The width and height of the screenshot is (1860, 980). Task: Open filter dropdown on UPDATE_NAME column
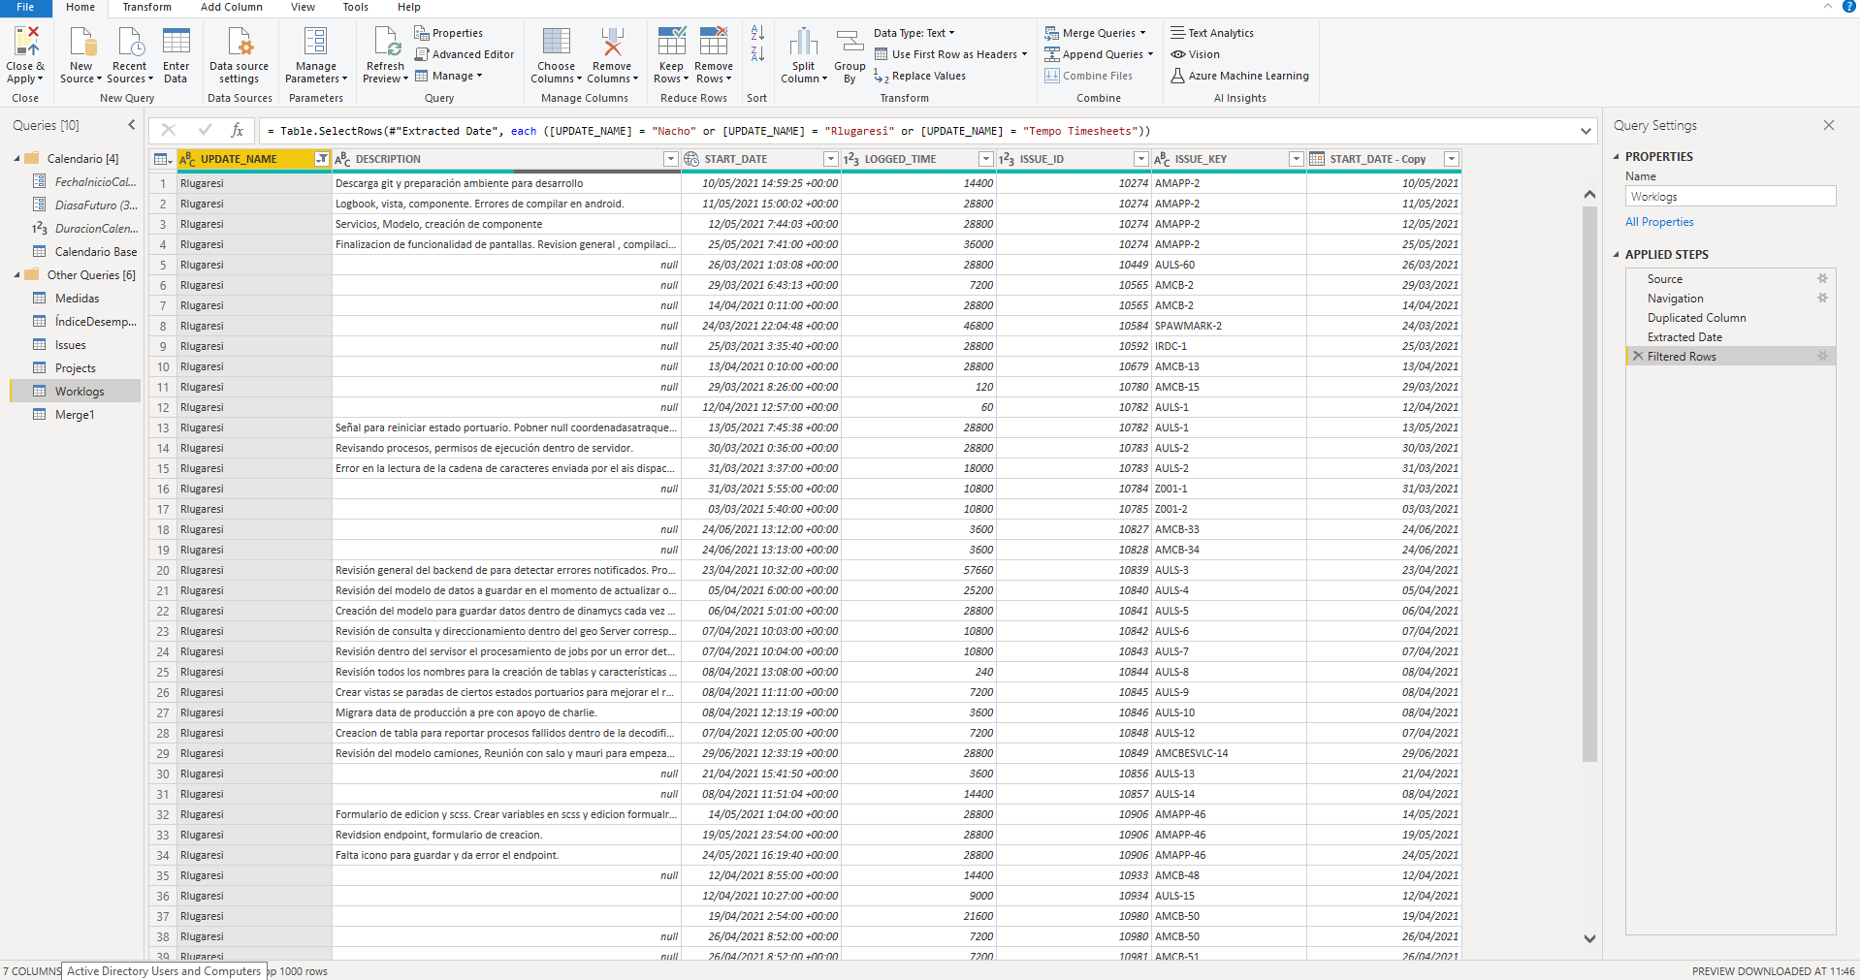[x=321, y=159]
